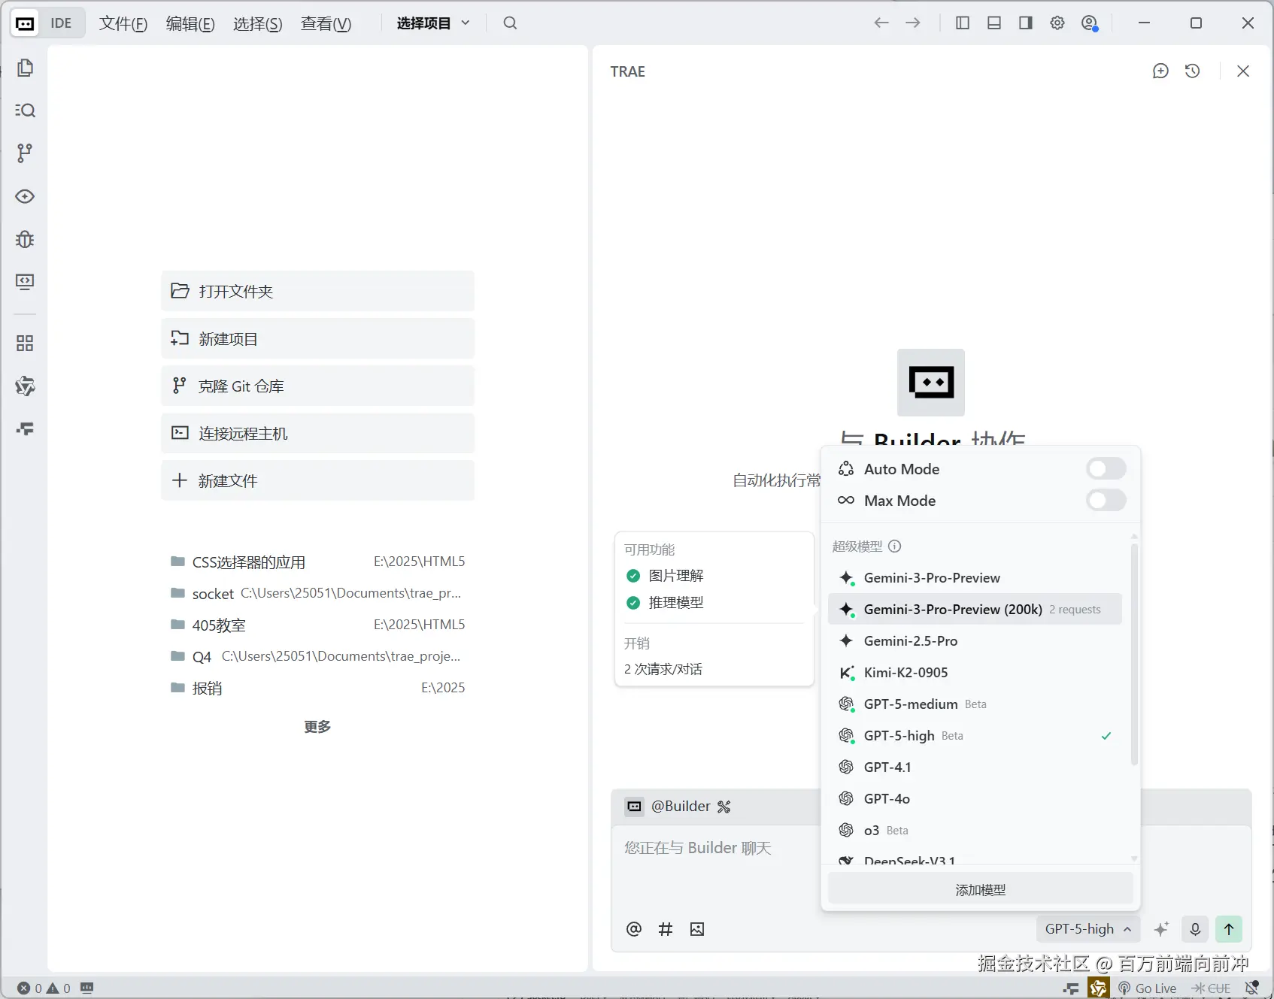Start a new TRAE chat with plus icon
The image size is (1274, 999).
tap(1160, 71)
